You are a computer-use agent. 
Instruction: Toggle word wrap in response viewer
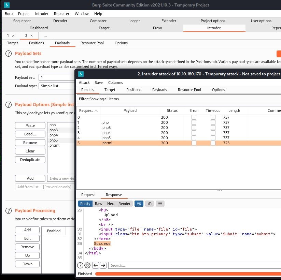pos(139,204)
